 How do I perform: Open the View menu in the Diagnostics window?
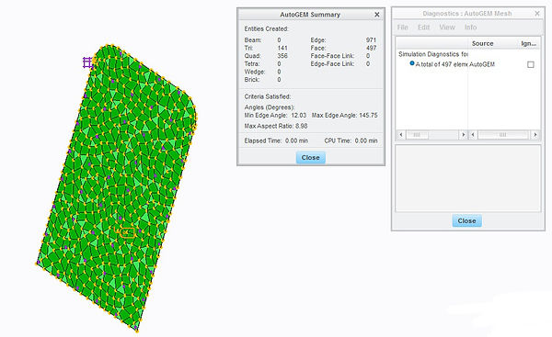point(447,27)
